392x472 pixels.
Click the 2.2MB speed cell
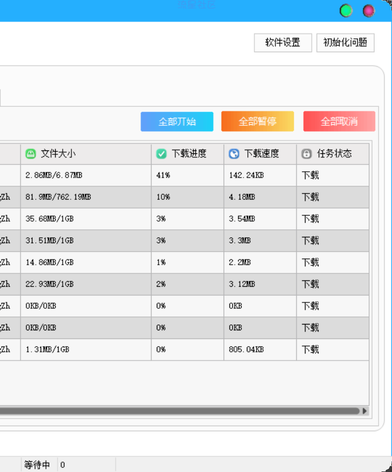[260, 262]
